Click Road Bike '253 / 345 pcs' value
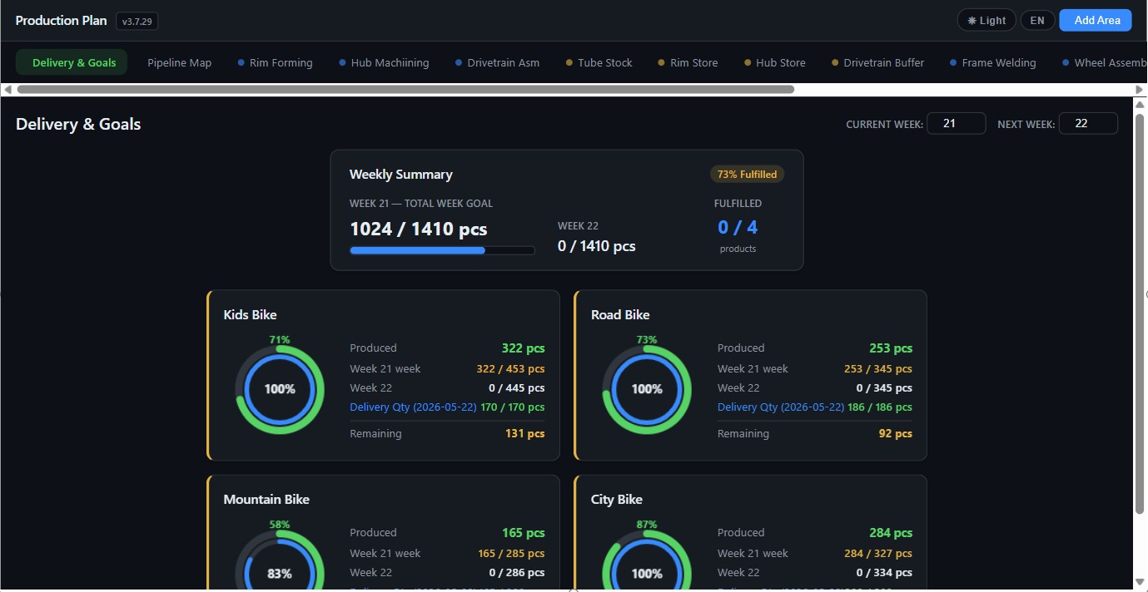 pos(878,369)
